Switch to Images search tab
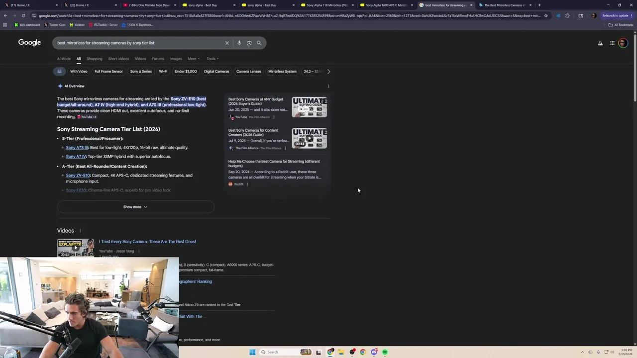 pyautogui.click(x=176, y=59)
